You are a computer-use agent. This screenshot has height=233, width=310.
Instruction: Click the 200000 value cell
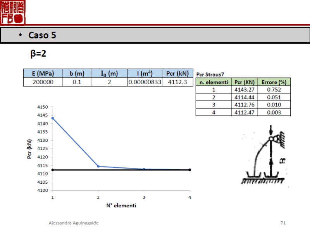pyautogui.click(x=43, y=82)
